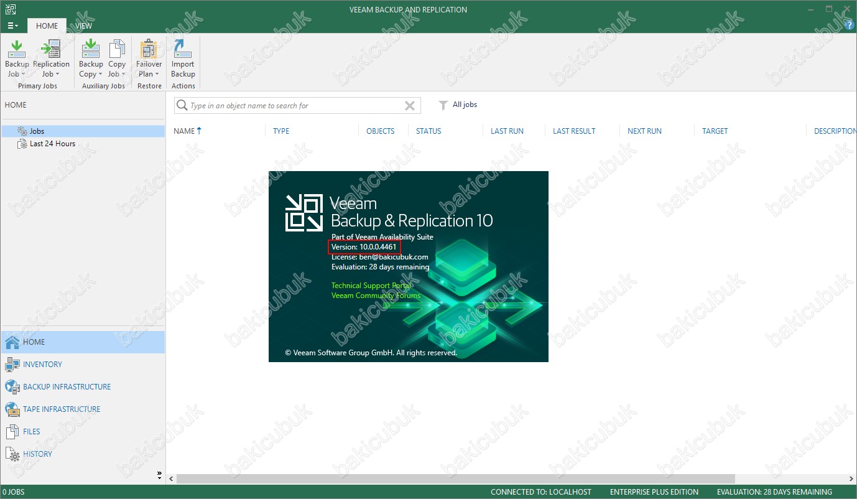Open the Backup Copy ribbon button
The height and width of the screenshot is (499, 857).
(91, 59)
